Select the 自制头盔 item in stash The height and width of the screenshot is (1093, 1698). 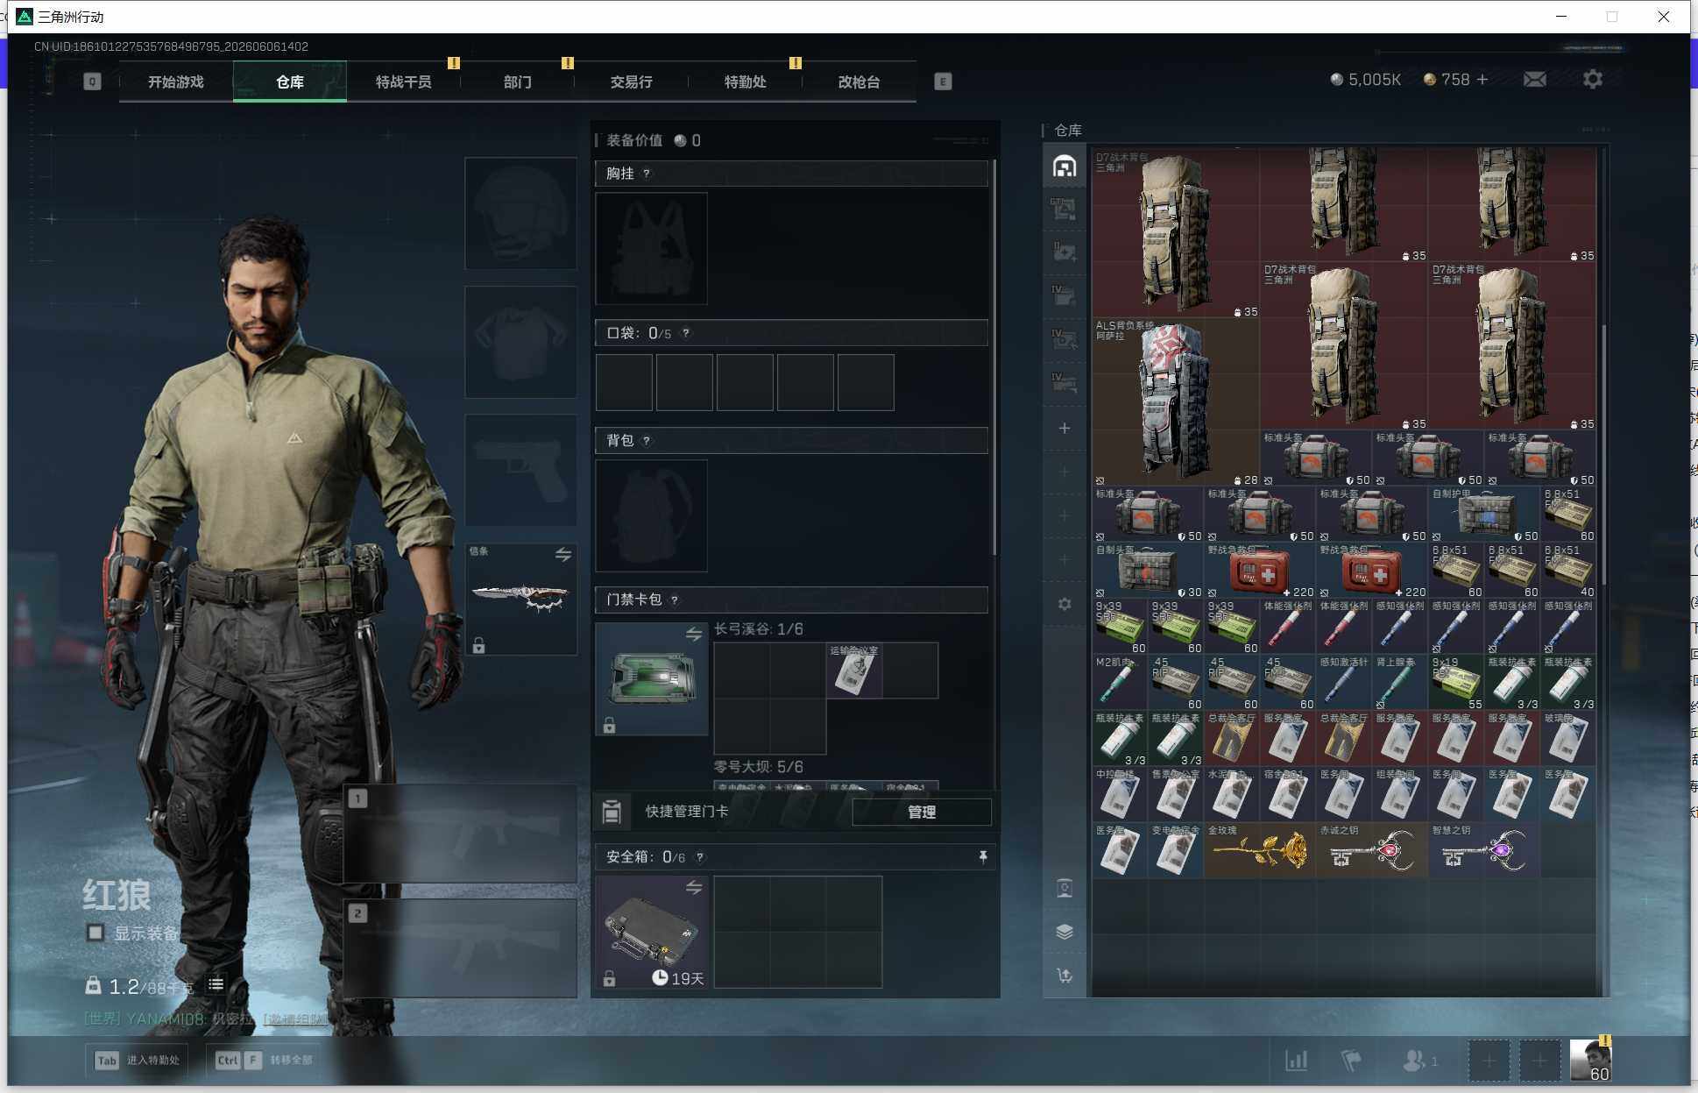tap(1148, 571)
